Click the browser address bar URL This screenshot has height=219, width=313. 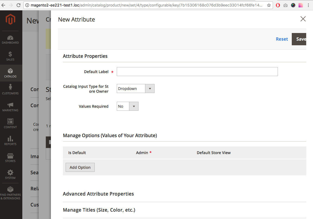coord(146,5)
